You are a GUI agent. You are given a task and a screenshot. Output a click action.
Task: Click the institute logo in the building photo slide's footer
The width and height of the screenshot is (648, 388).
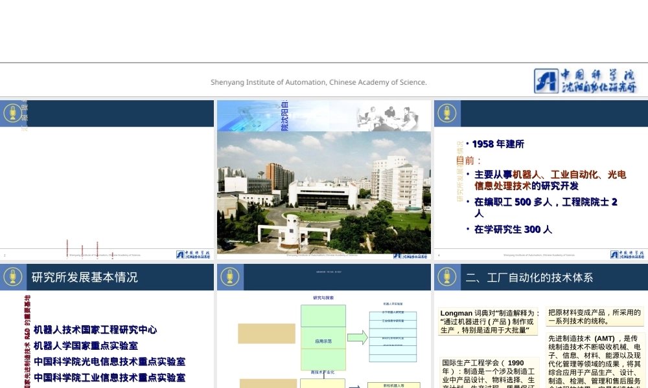pyautogui.click(x=410, y=256)
